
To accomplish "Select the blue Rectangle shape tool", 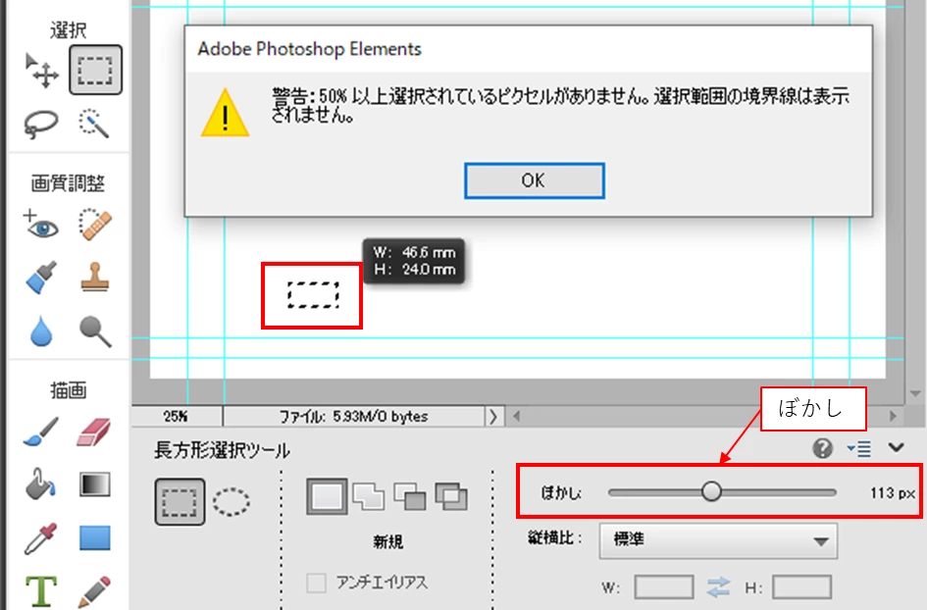I will (x=94, y=538).
